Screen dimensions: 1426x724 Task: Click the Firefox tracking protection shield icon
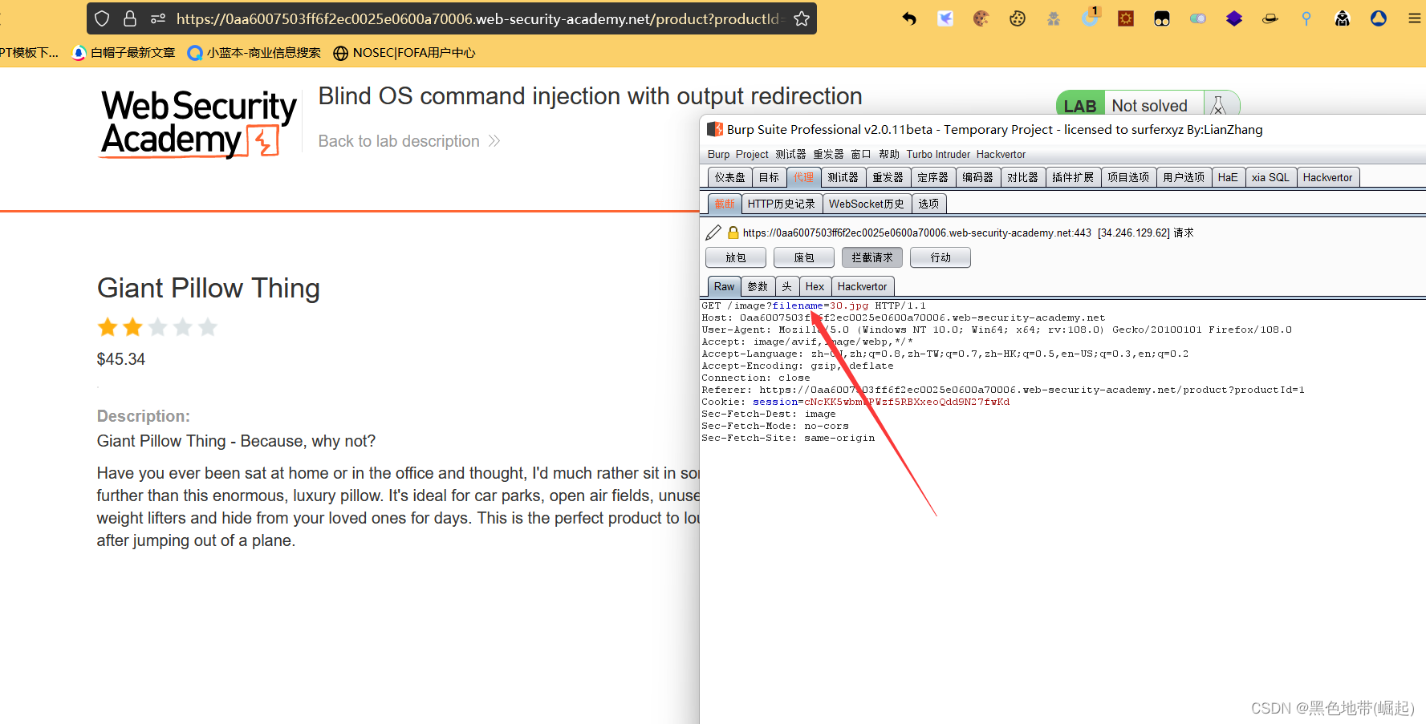pos(102,18)
